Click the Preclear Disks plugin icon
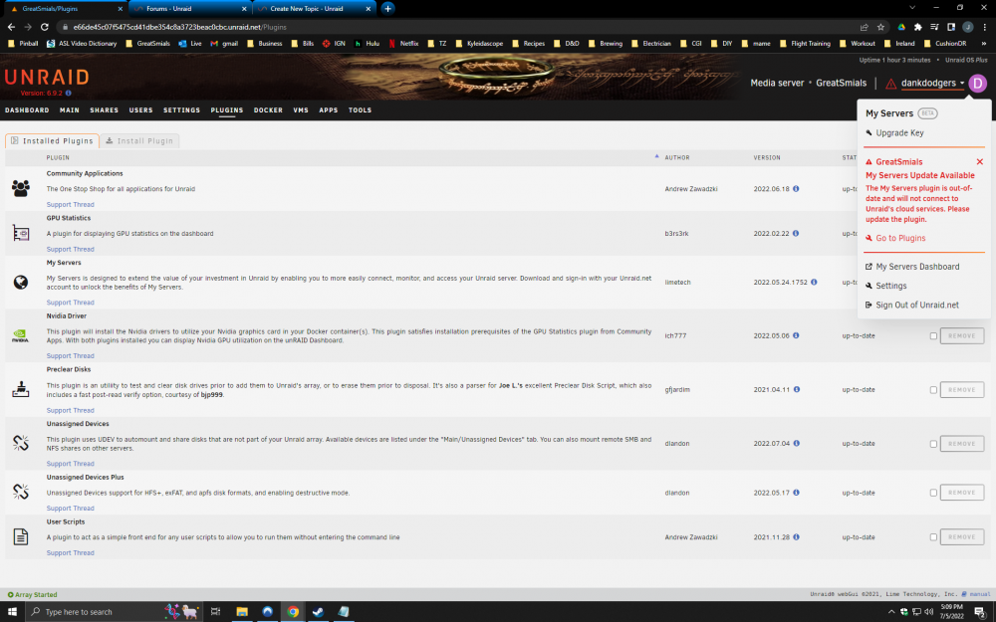 click(20, 389)
